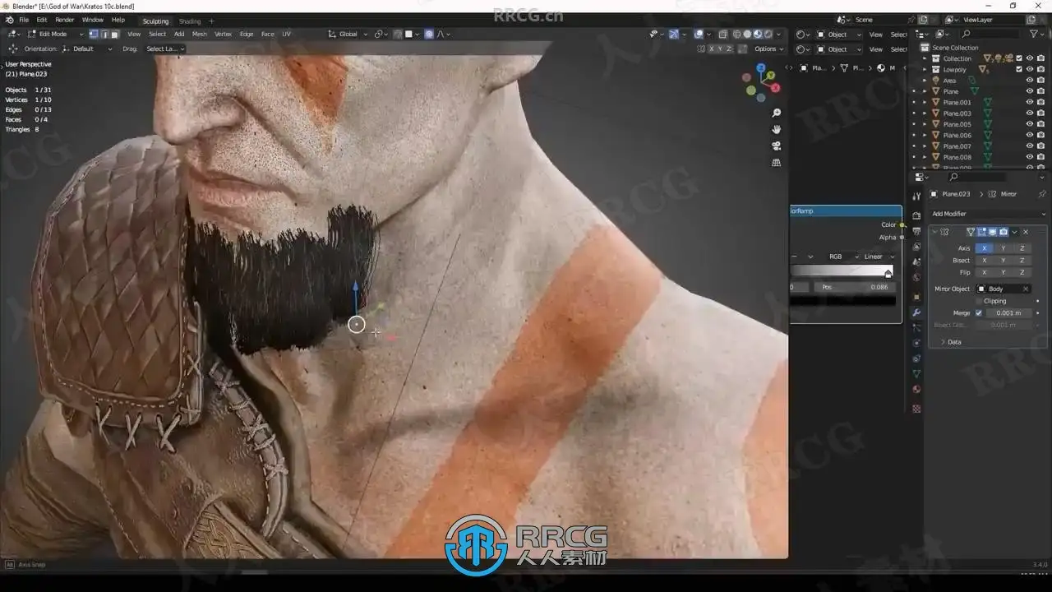The image size is (1052, 592).
Task: Open the viewport Options dropdown
Action: (x=768, y=49)
